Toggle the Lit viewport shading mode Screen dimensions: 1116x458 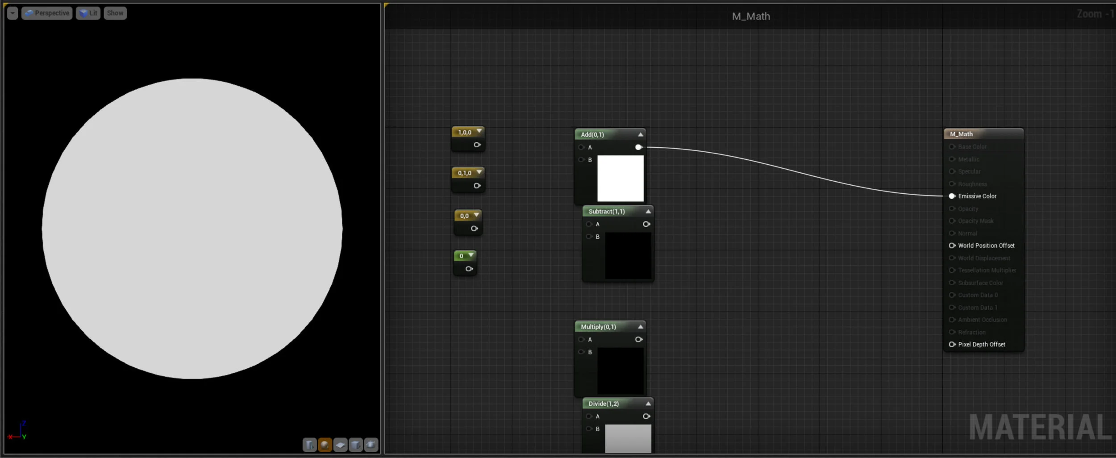[x=88, y=12]
